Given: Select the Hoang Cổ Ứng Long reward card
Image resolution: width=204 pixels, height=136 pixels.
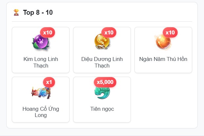Looking at the screenshot, I should 41,100.
